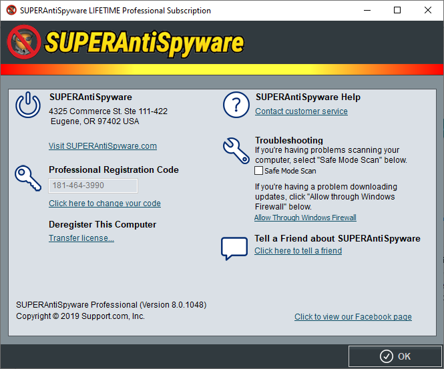
Task: Click the speech bubble Tell a Friend icon
Action: point(234,248)
